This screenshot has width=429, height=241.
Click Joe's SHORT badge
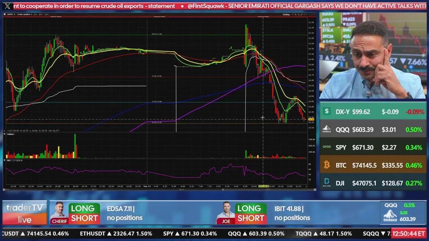[x=250, y=219]
